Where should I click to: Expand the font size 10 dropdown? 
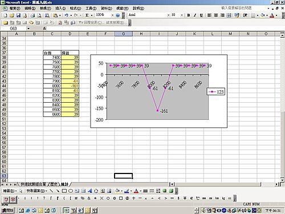[182, 15]
